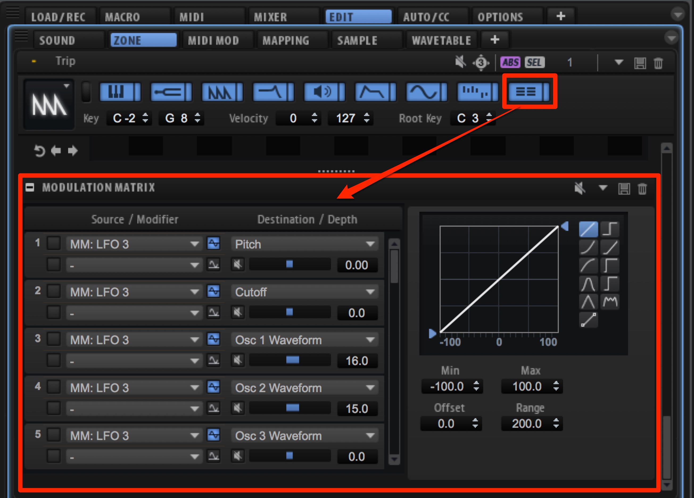Open the Osc 3 Waveform destination dropdown
The width and height of the screenshot is (694, 498).
pos(305,435)
